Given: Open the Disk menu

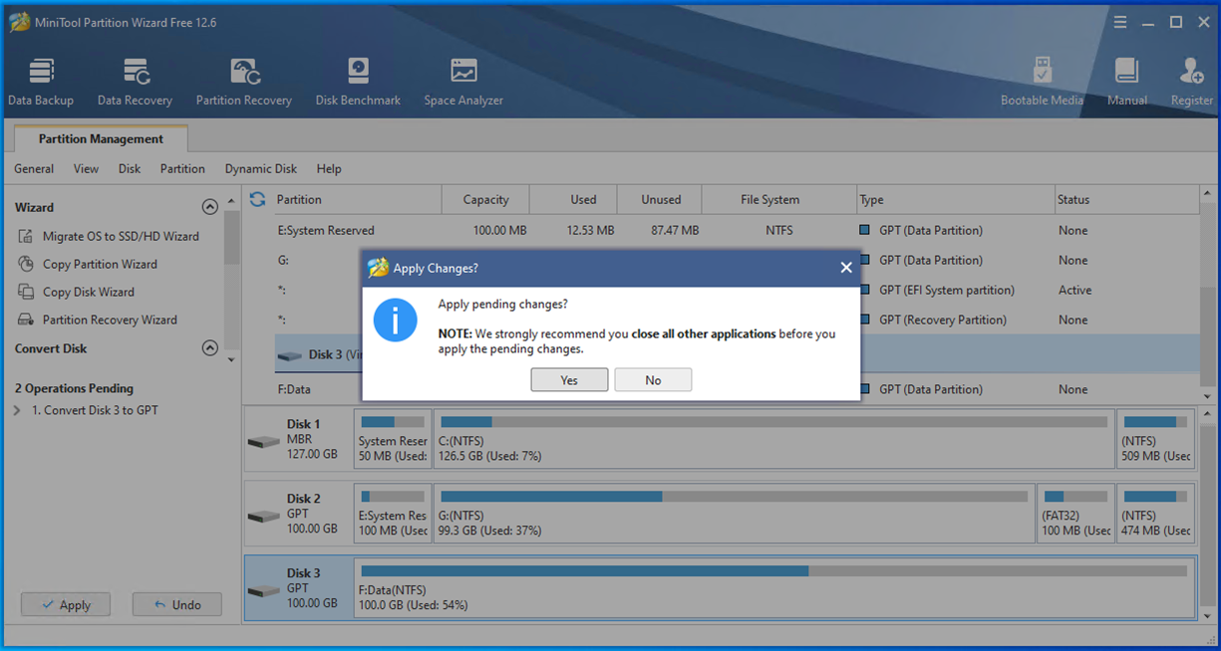Looking at the screenshot, I should (130, 168).
